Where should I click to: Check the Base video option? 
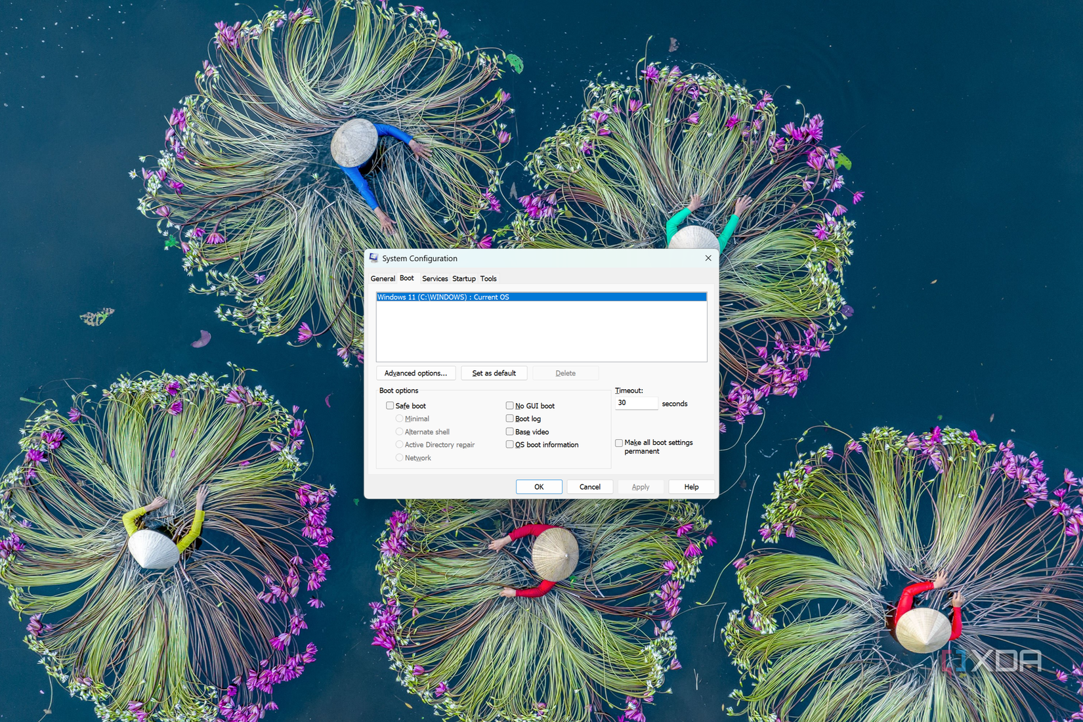pos(509,431)
